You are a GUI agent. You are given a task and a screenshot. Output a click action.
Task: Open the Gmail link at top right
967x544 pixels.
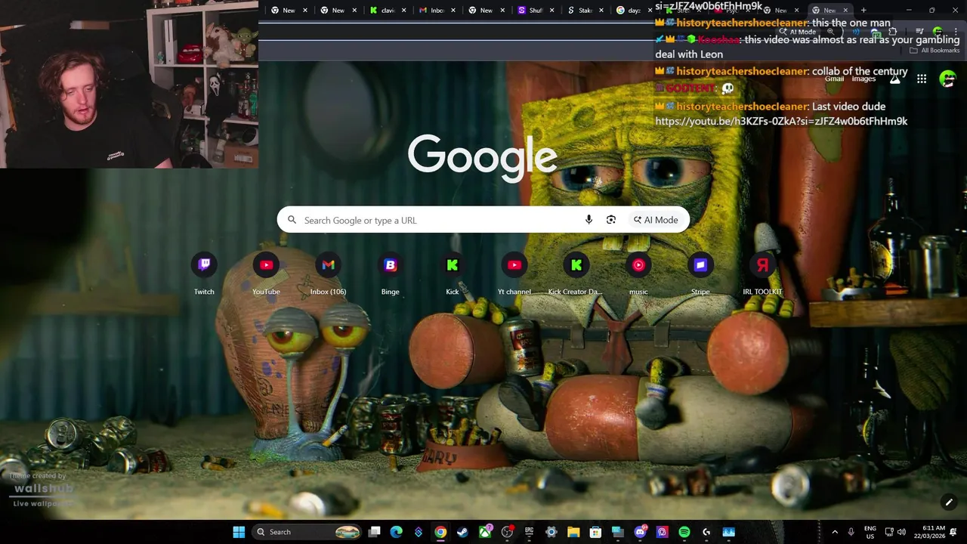tap(834, 79)
